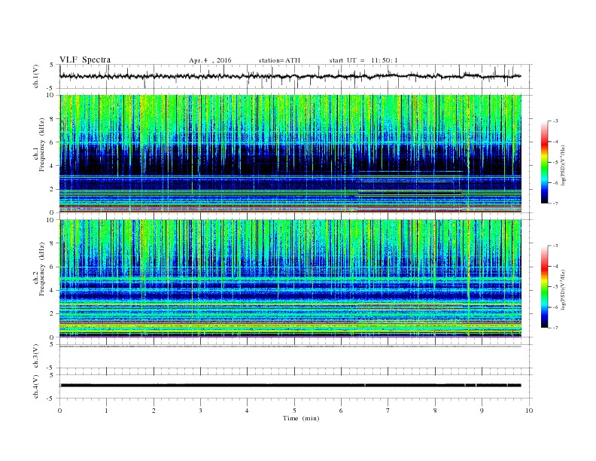Click time axis tick label "9"

[x=482, y=411]
